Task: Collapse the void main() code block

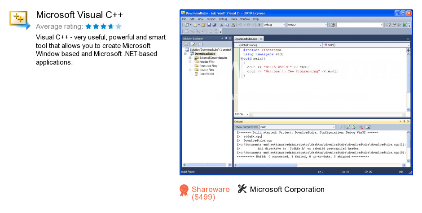Action: point(242,58)
